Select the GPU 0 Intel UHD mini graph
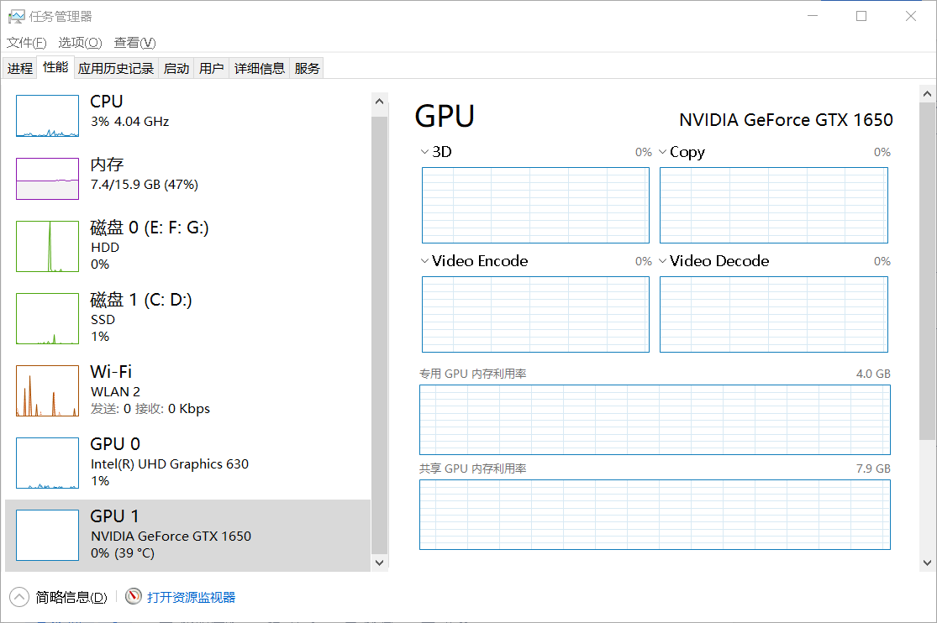937x623 pixels. pyautogui.click(x=47, y=463)
